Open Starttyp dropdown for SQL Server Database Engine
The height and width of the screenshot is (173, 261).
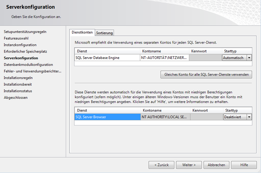tap(249, 58)
